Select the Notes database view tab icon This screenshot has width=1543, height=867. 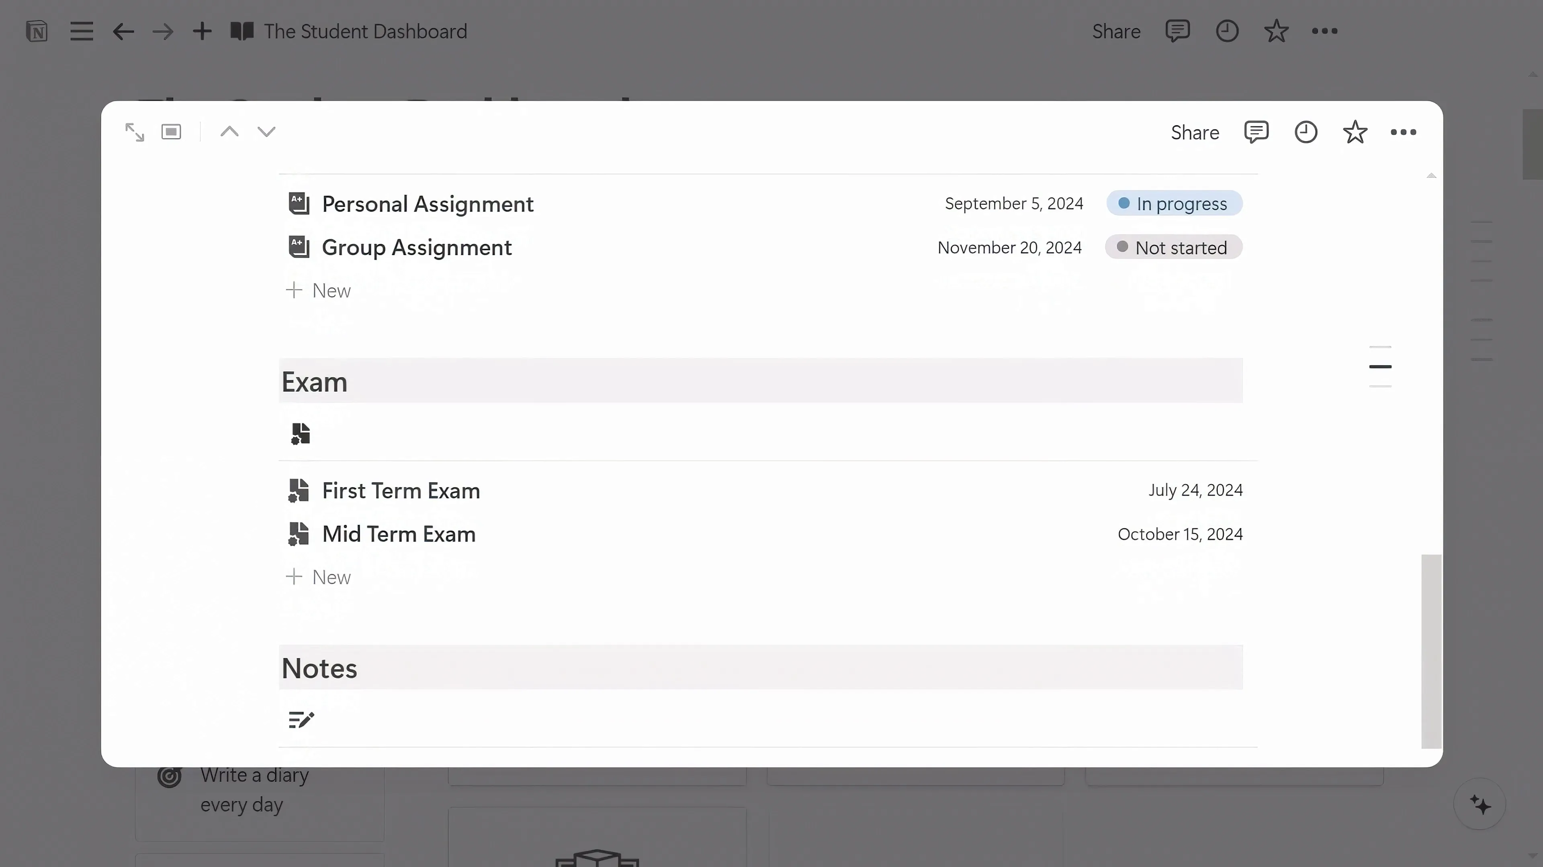(x=301, y=719)
